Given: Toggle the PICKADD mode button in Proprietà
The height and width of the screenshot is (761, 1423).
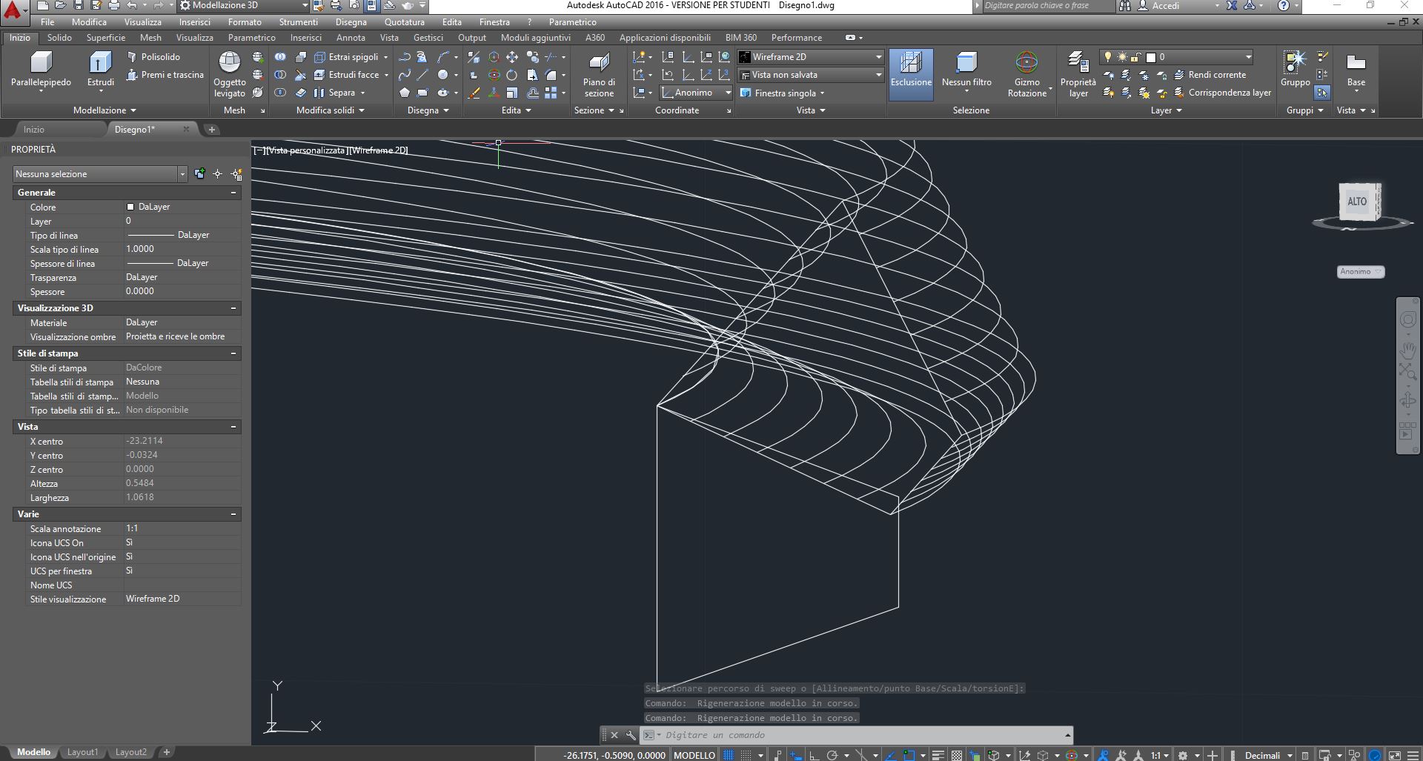Looking at the screenshot, I should tap(199, 174).
